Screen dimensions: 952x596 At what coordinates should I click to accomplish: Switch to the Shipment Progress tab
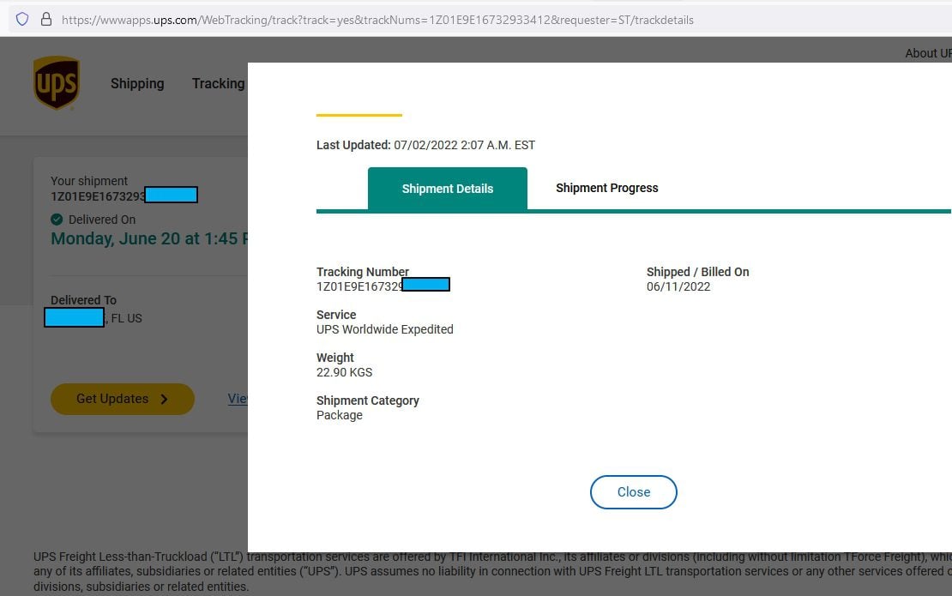click(606, 188)
